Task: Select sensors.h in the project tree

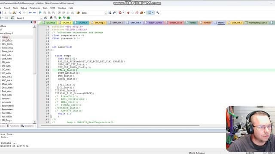Action: click(6, 102)
